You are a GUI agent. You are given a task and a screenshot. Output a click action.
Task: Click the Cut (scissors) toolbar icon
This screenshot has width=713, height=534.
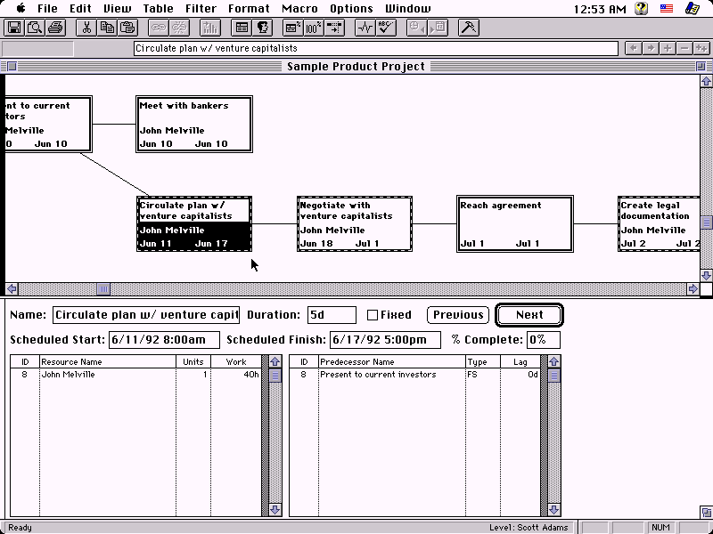(86, 28)
